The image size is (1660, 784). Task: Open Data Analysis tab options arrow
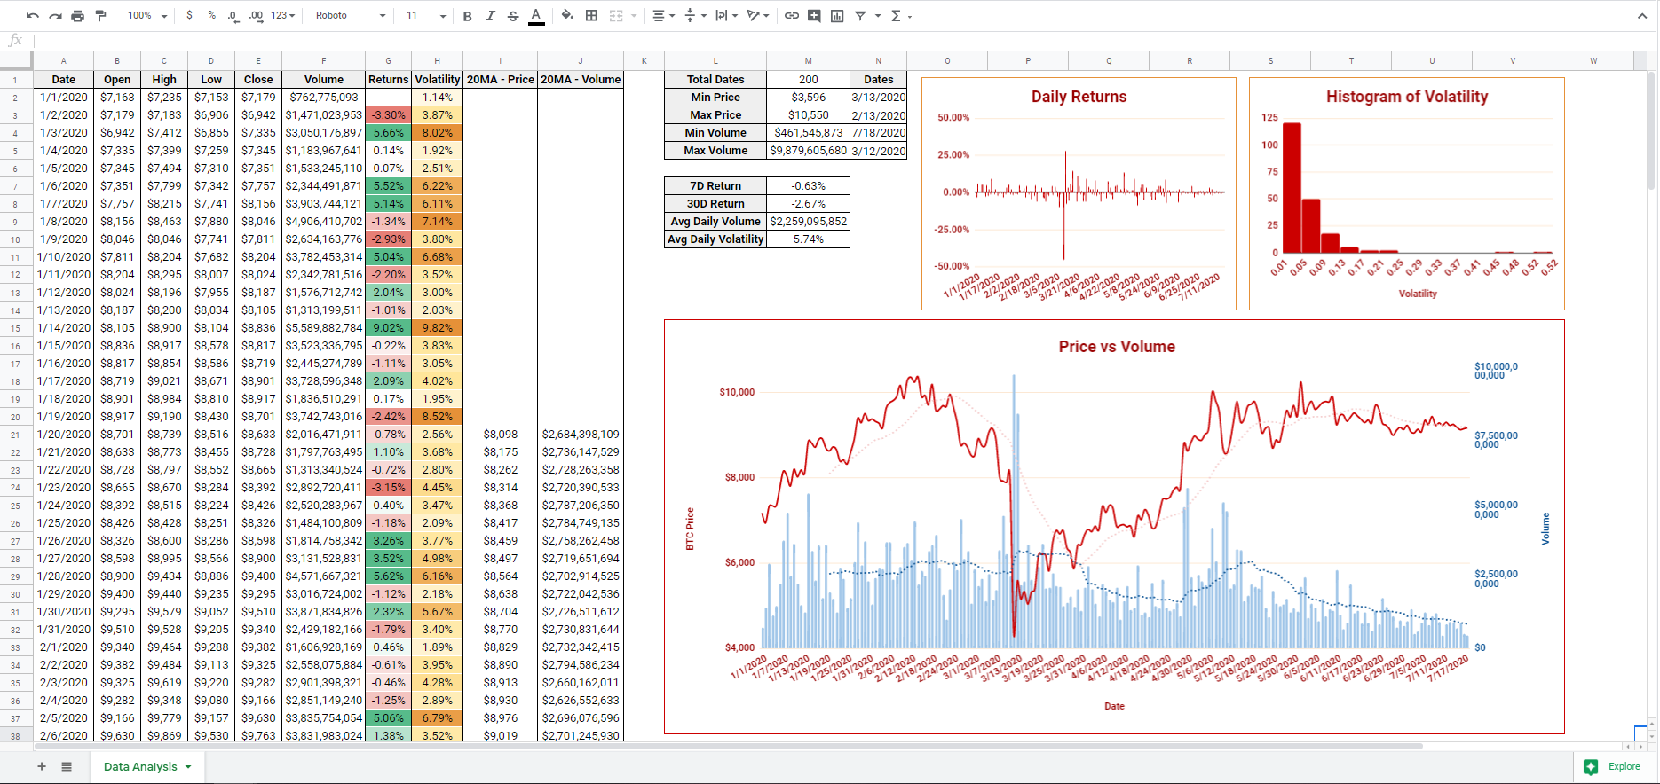[x=188, y=767]
